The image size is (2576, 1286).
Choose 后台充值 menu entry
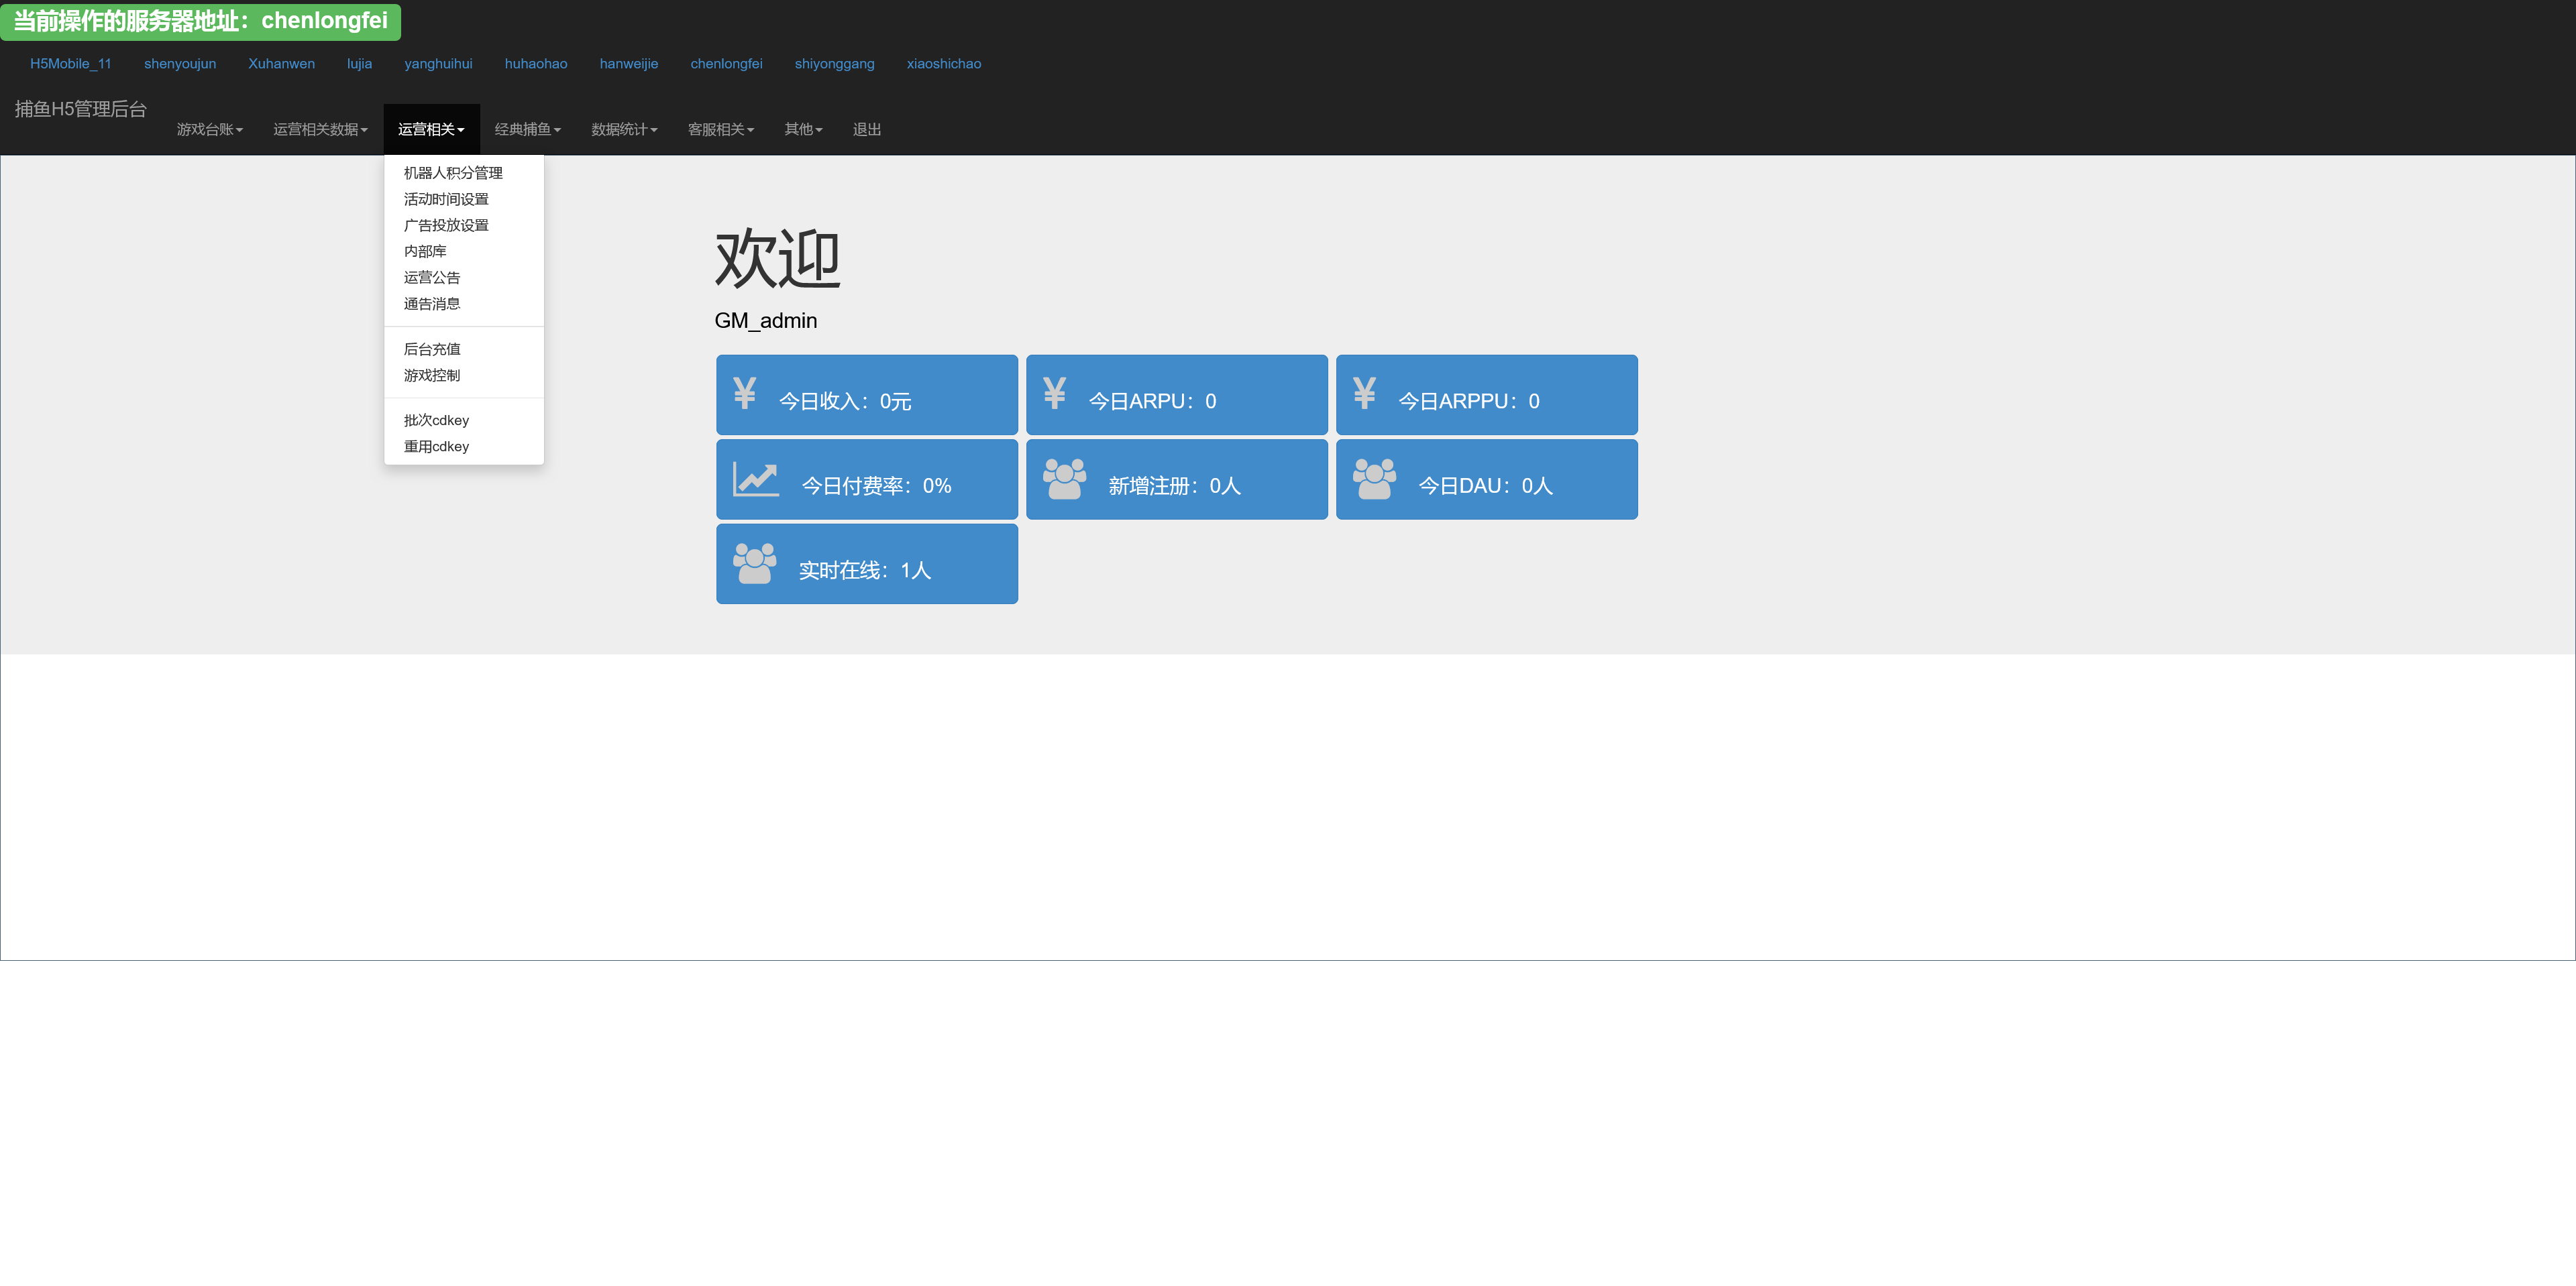[x=432, y=349]
